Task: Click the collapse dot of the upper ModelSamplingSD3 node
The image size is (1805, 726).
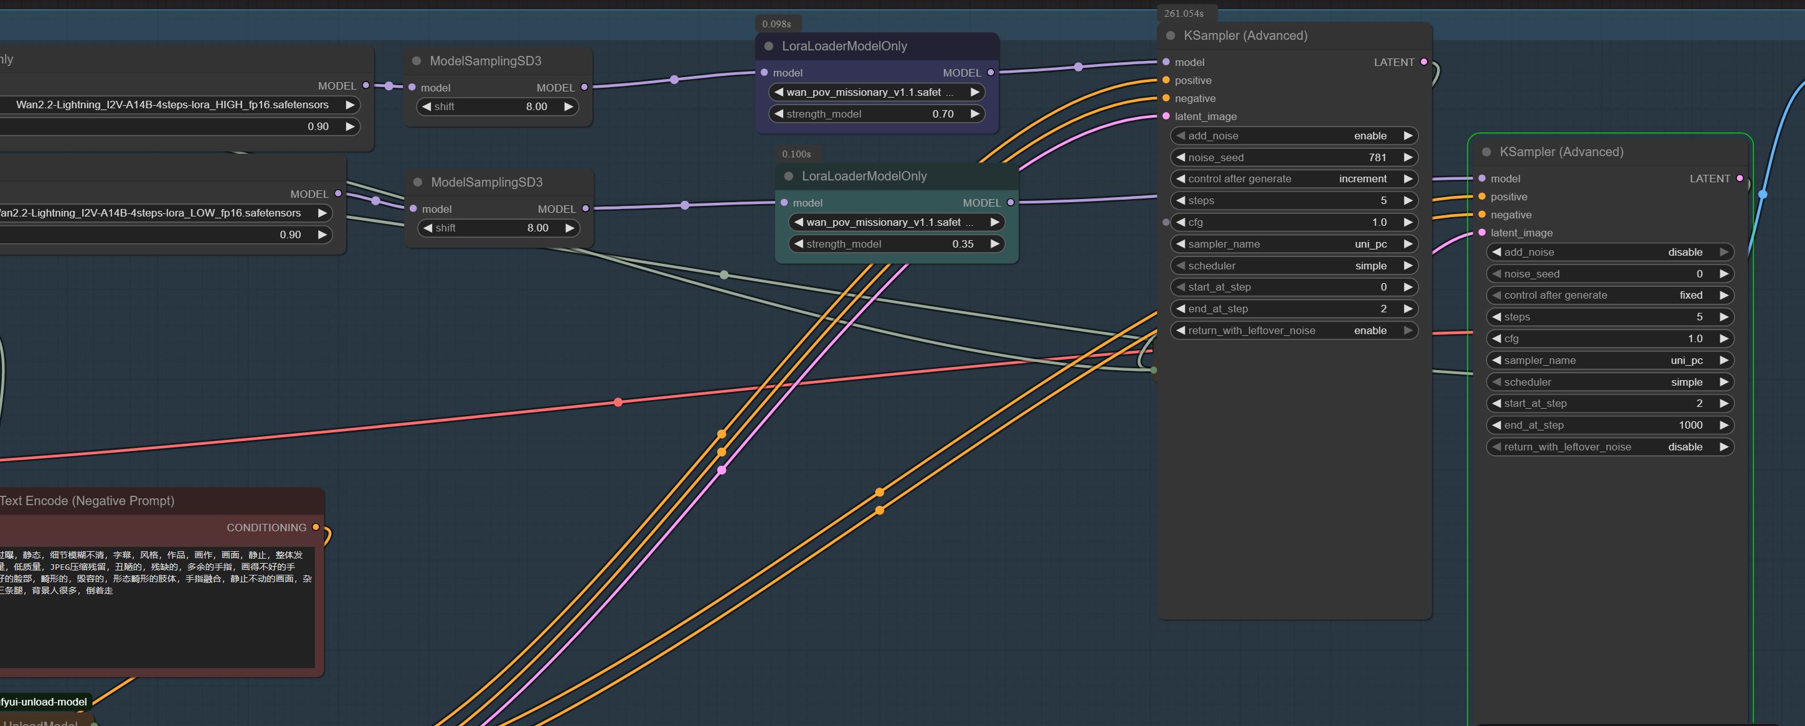Action: coord(416,61)
